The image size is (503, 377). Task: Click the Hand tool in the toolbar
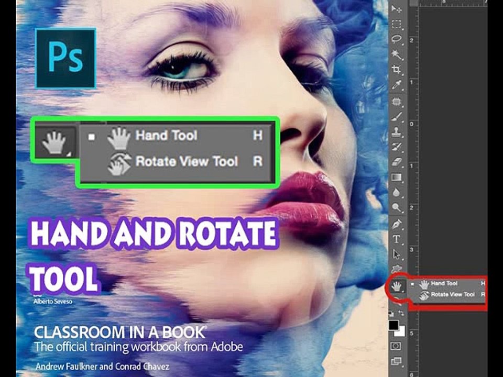point(397,286)
